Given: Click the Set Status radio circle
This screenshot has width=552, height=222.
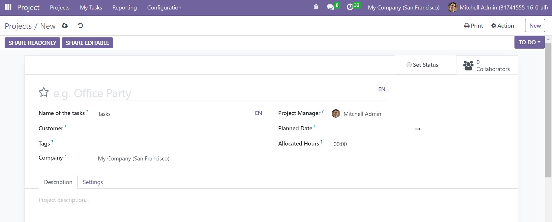Looking at the screenshot, I should click(409, 65).
